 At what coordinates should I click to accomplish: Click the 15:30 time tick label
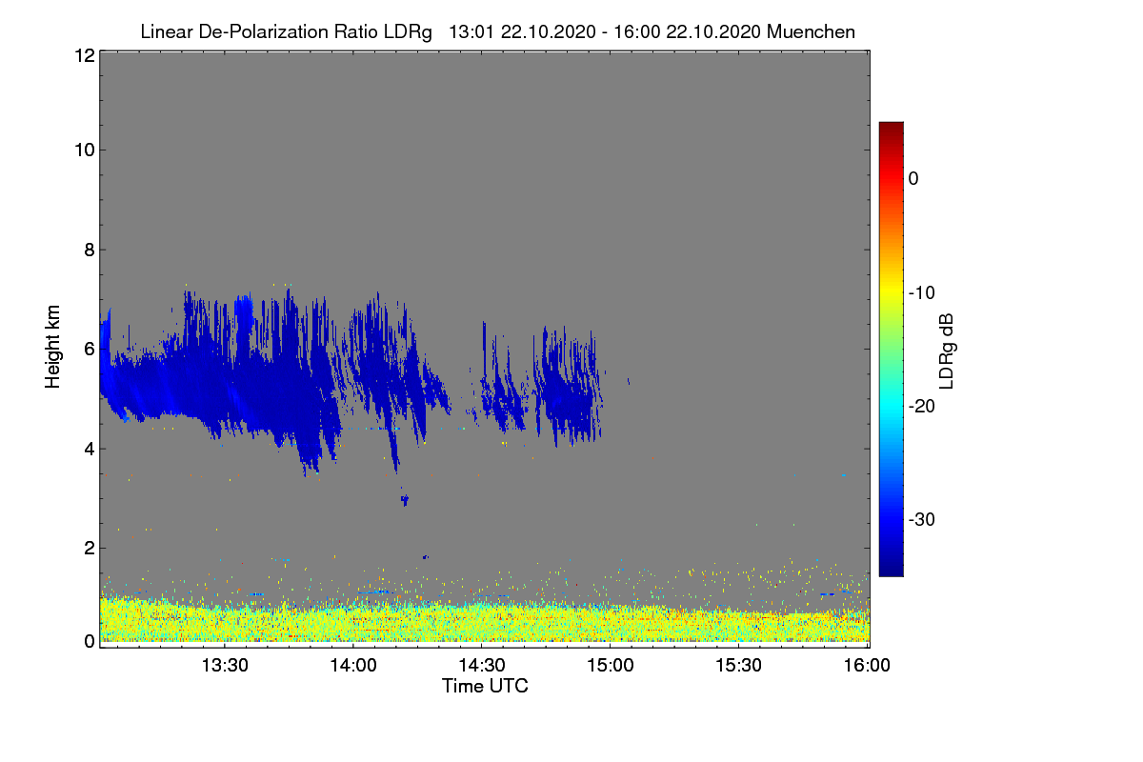point(739,666)
